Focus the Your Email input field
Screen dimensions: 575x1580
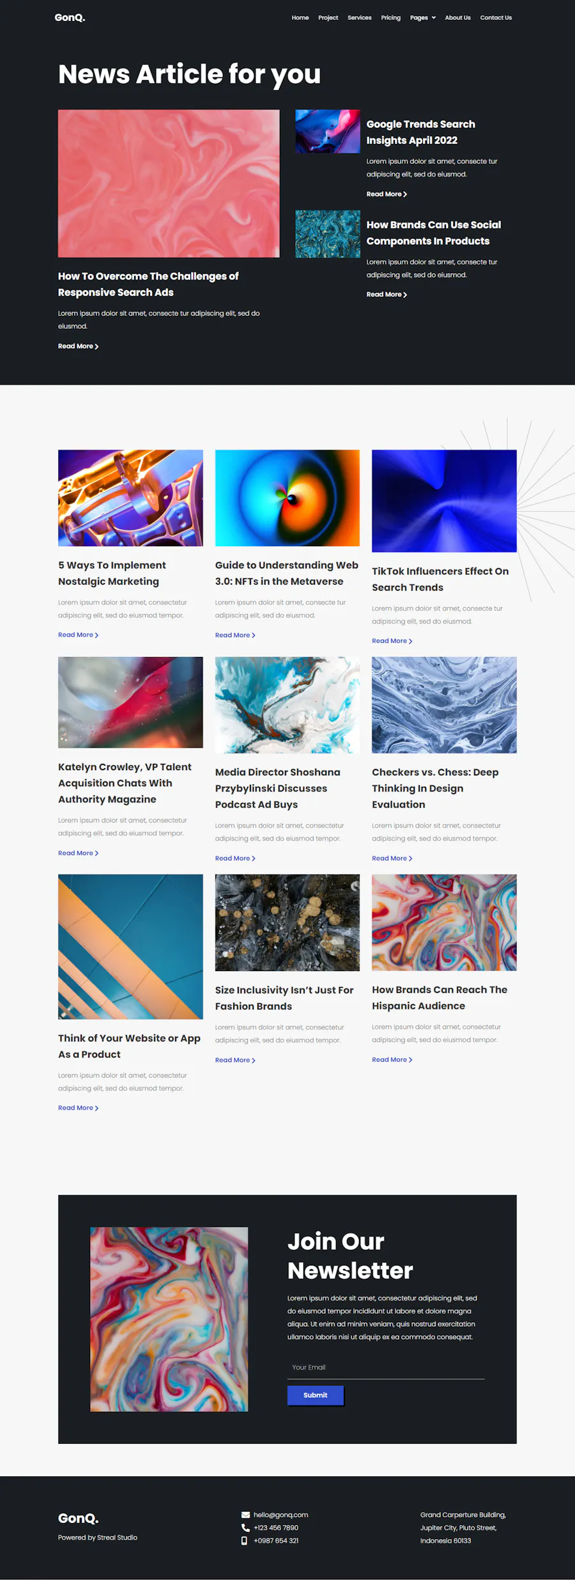point(386,1367)
